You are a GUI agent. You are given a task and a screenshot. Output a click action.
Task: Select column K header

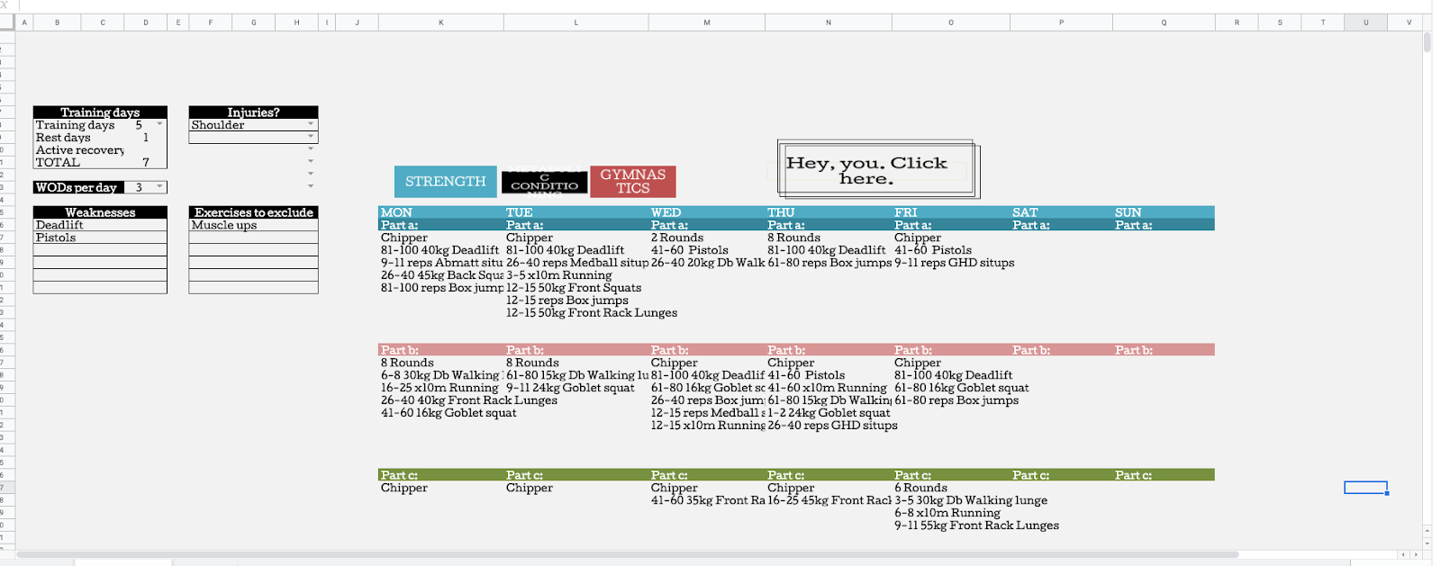click(441, 22)
